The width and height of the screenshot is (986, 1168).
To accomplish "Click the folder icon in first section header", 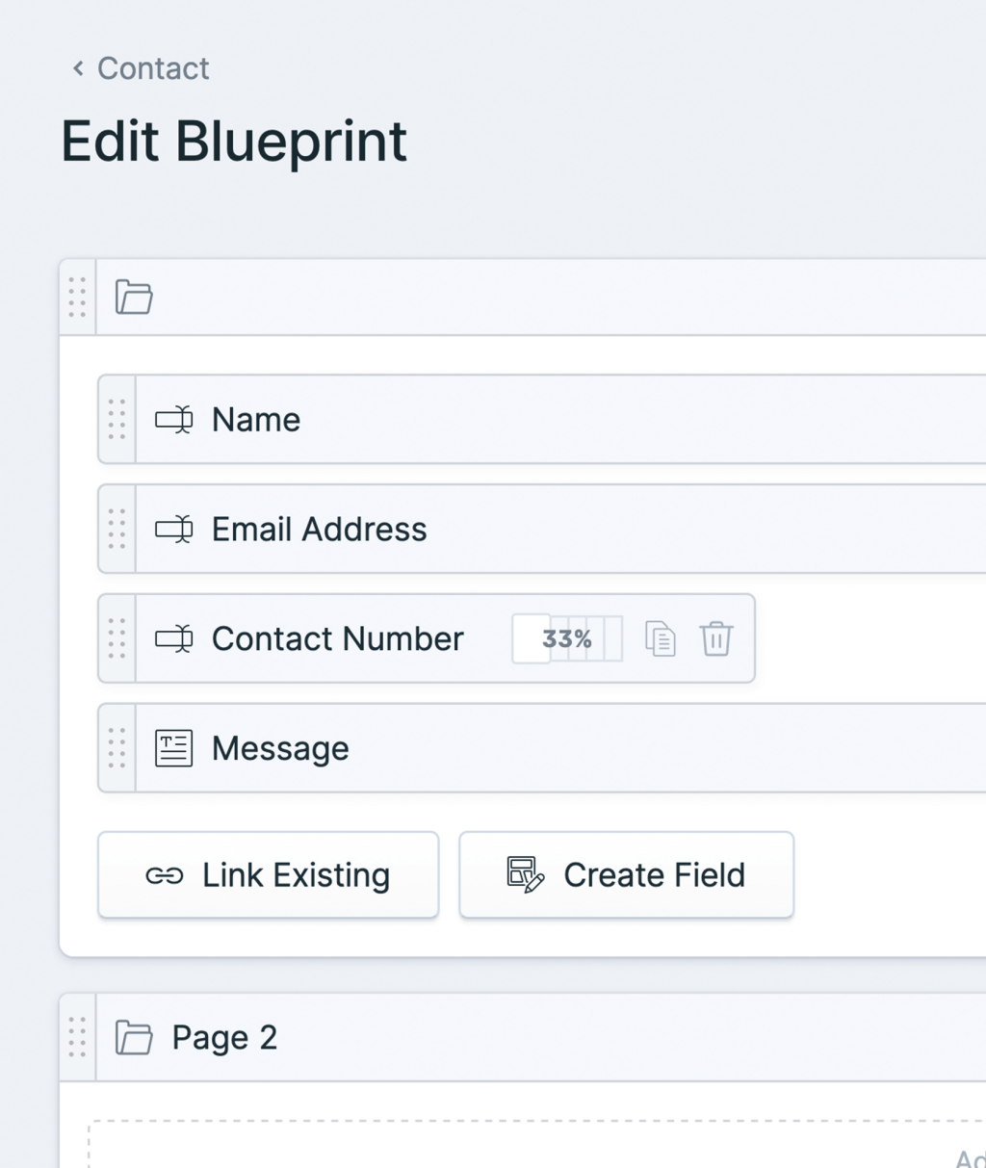I will pyautogui.click(x=134, y=298).
